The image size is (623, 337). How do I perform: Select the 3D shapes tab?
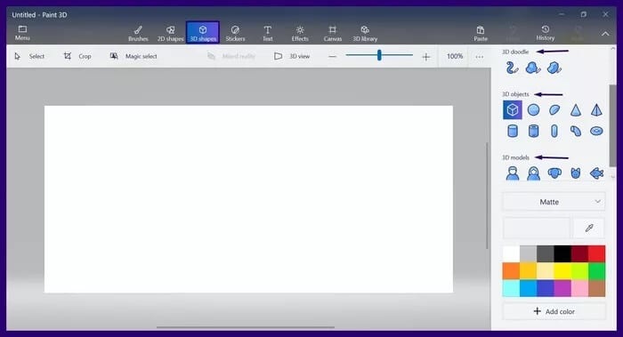203,33
